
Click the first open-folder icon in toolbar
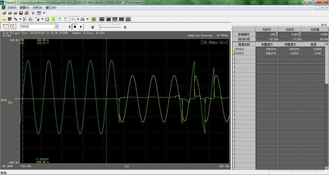pos(4,13)
